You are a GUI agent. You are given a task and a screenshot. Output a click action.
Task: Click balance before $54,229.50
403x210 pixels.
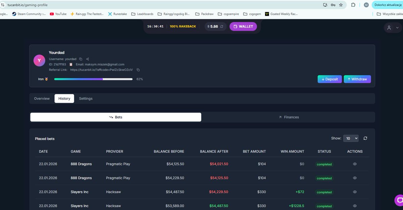(175, 178)
